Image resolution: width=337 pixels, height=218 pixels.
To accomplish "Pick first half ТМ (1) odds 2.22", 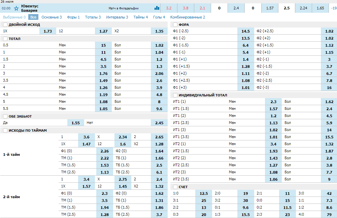I will click(105, 158).
